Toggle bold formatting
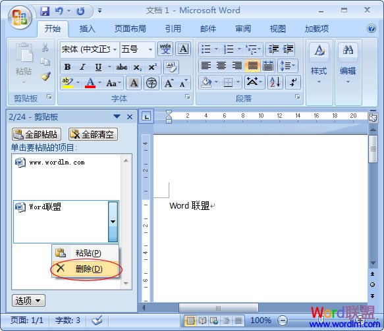 (68, 67)
